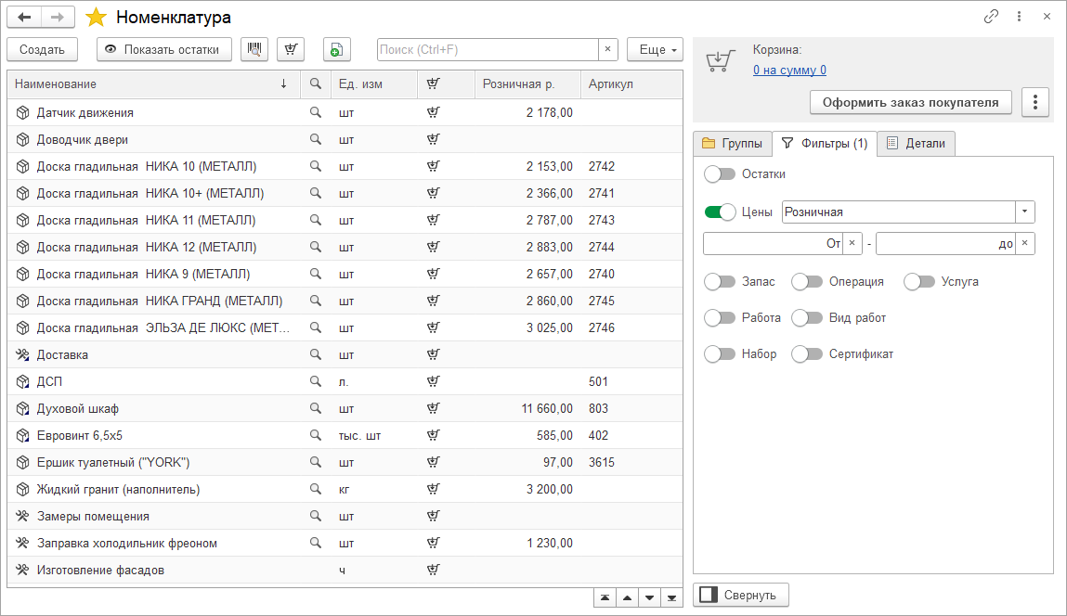Enable the Набор toggle

point(720,353)
